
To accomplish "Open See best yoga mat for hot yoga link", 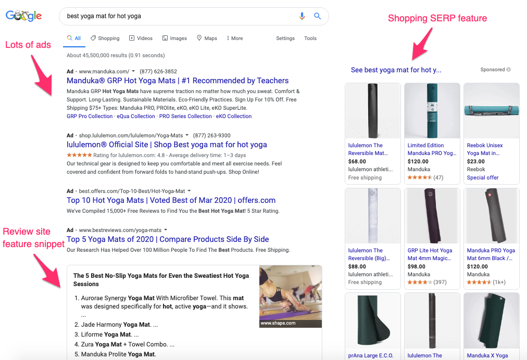I will (396, 70).
